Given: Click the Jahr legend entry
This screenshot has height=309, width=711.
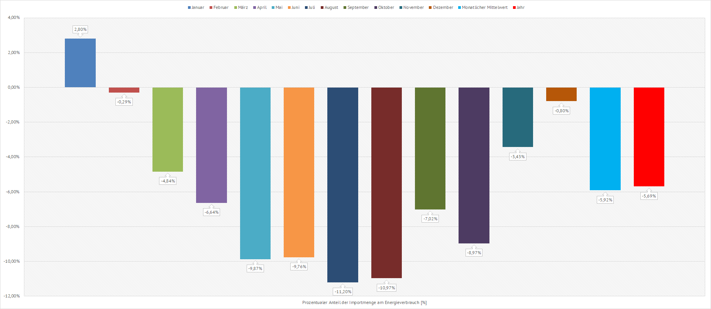Looking at the screenshot, I should point(519,8).
